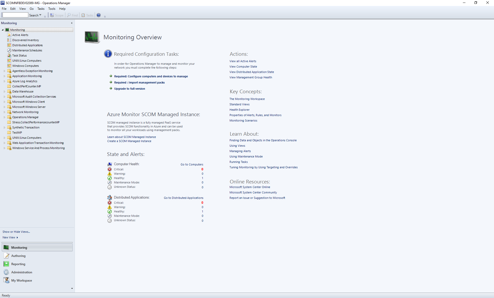Click the Reporting workspace icon
Image resolution: width=494 pixels, height=298 pixels.
tap(7, 264)
